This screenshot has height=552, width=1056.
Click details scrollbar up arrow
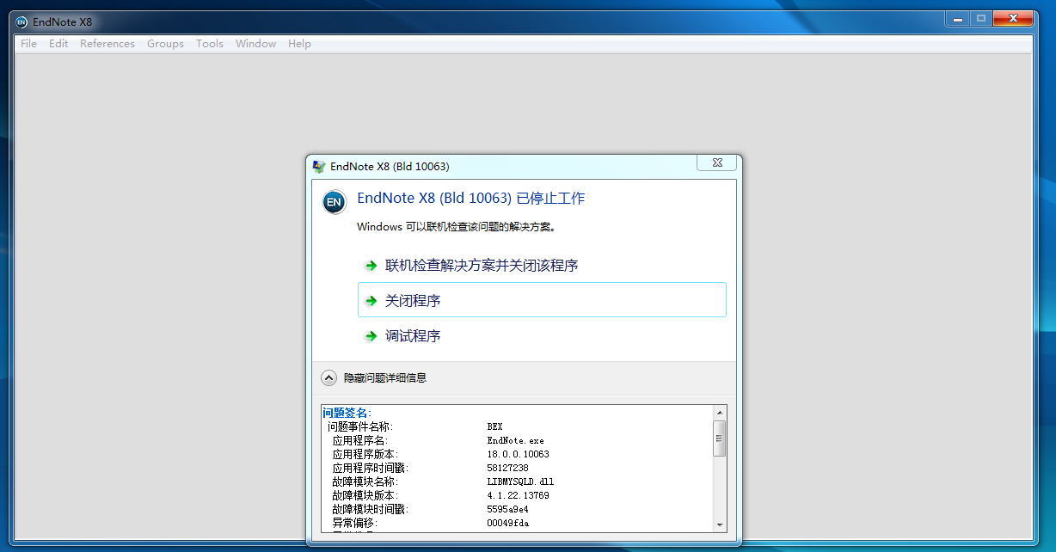720,413
